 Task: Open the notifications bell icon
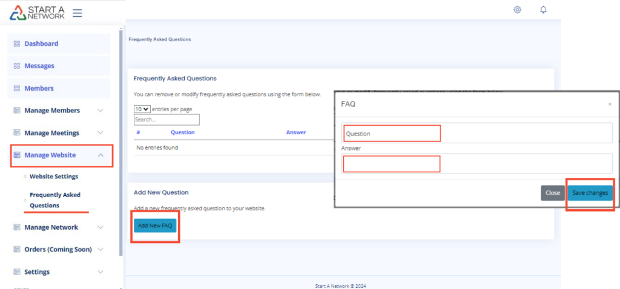point(543,10)
